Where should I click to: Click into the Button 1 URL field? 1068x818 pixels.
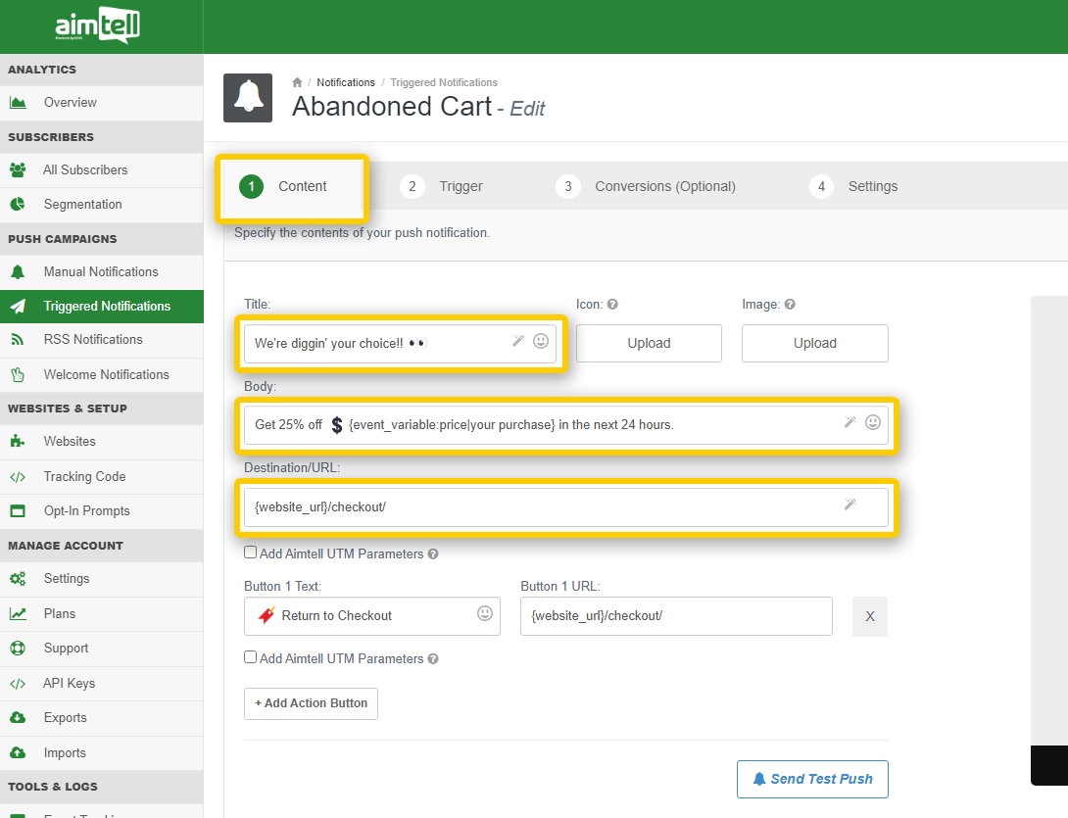pos(676,616)
